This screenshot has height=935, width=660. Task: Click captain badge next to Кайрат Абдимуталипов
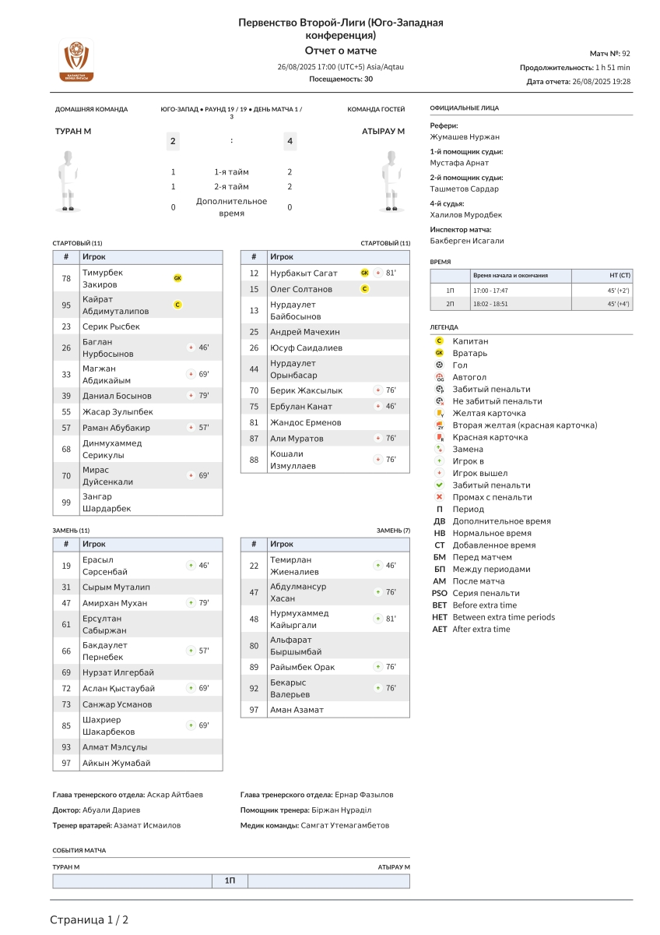(177, 305)
